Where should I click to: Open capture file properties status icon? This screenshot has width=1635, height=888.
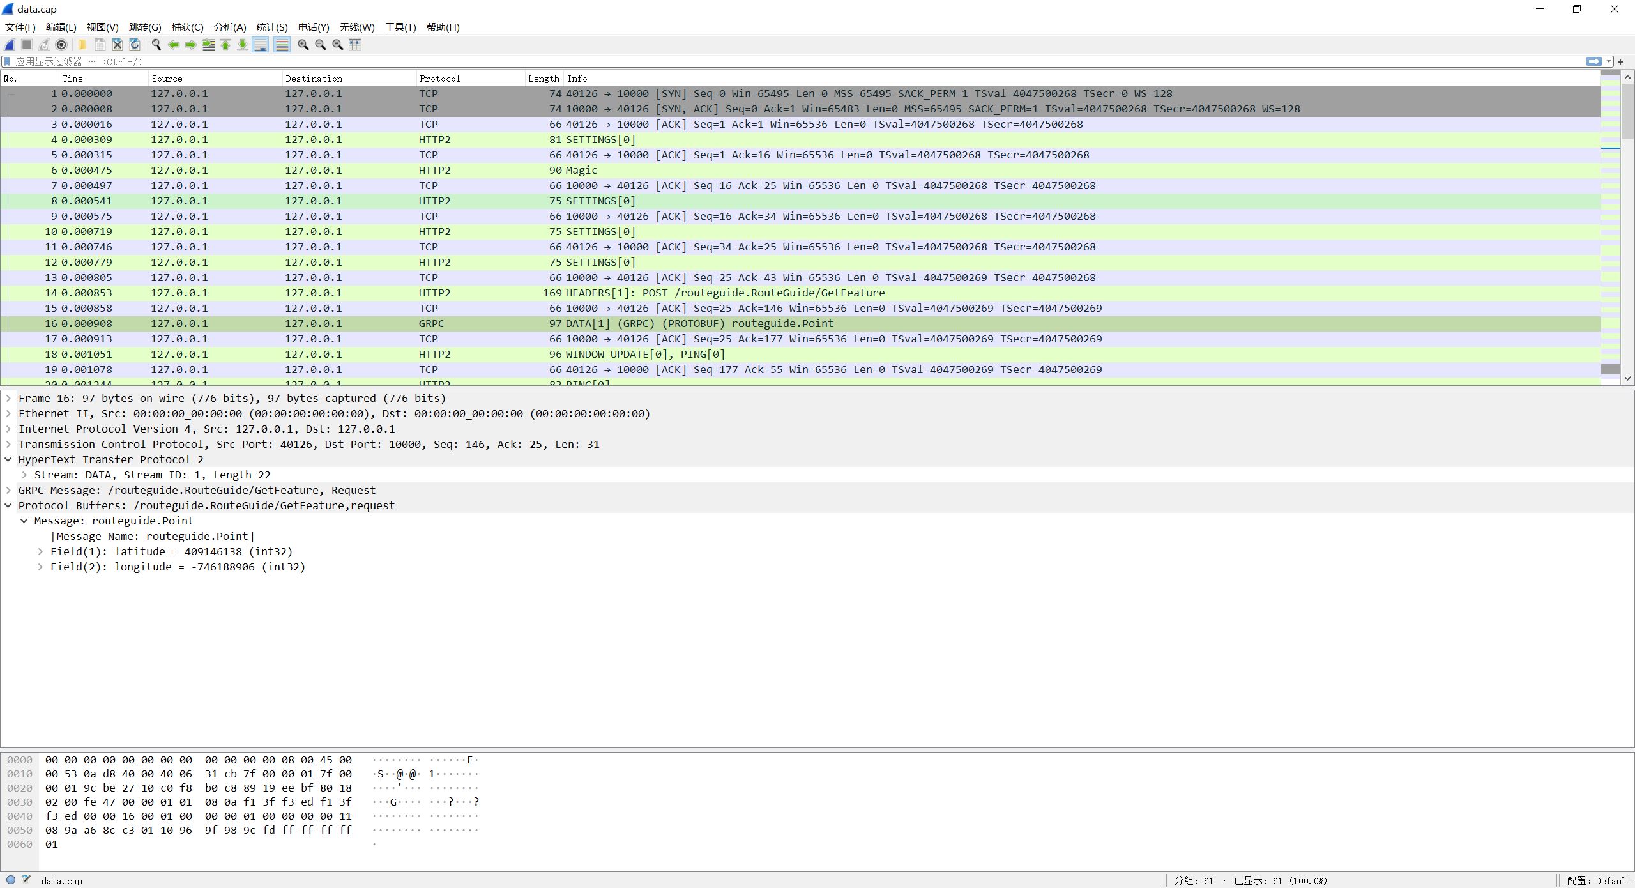[26, 880]
